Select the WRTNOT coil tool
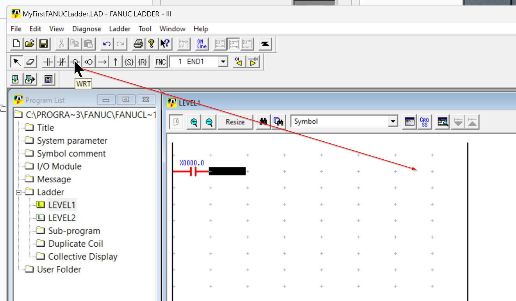The image size is (516, 301). (x=89, y=61)
